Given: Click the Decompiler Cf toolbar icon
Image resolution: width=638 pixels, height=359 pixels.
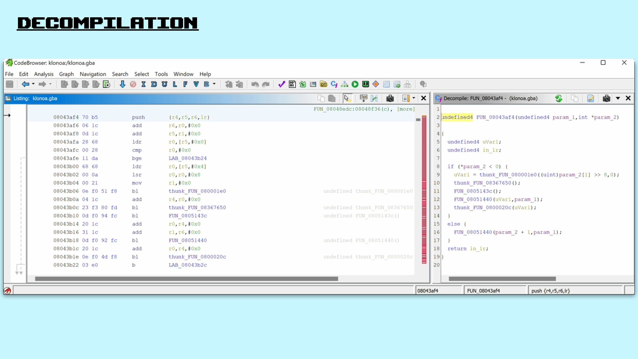Looking at the screenshot, I should click(334, 84).
